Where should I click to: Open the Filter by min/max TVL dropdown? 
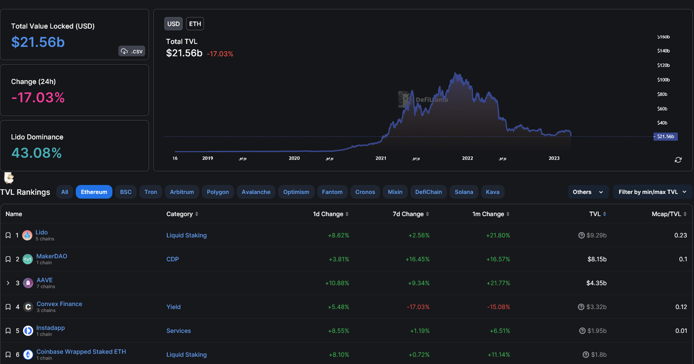652,192
